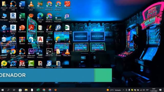Launch Google Chrome desktop shortcut
Screen dimensions: 164x92
pyautogui.click(x=13, y=53)
